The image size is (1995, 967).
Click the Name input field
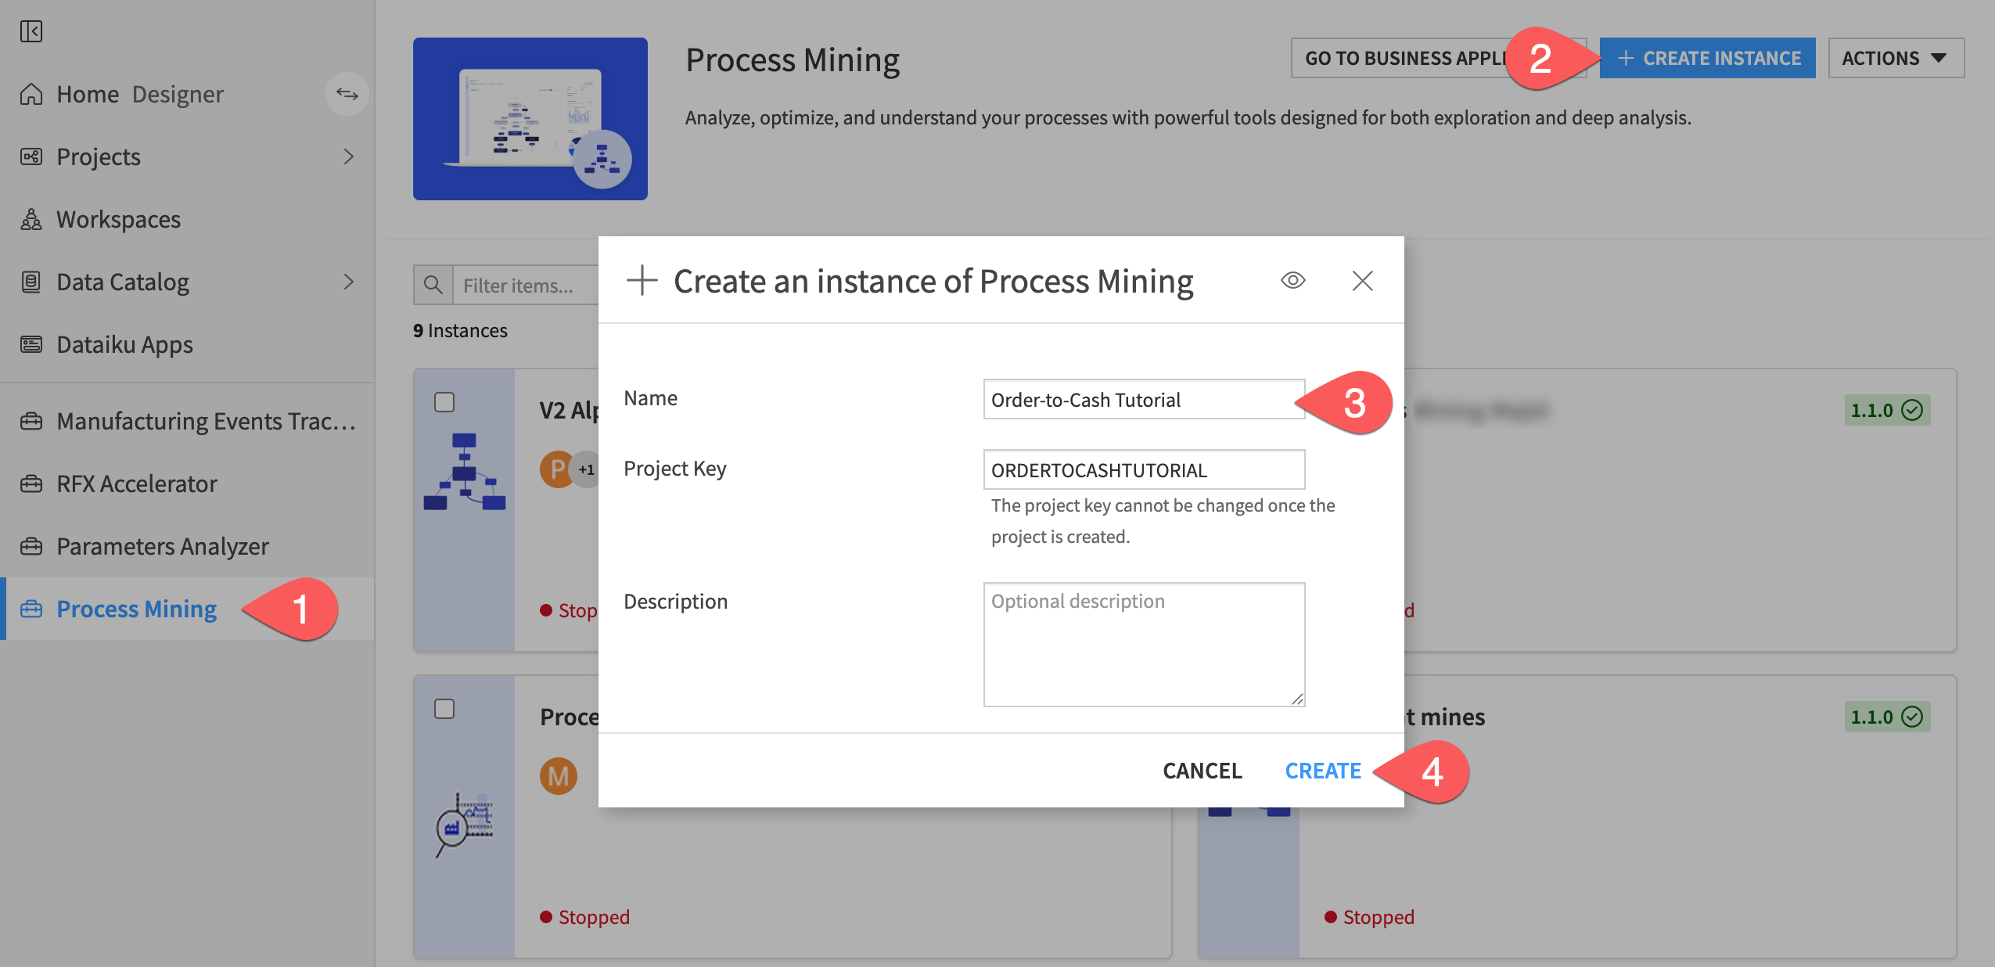(1144, 399)
